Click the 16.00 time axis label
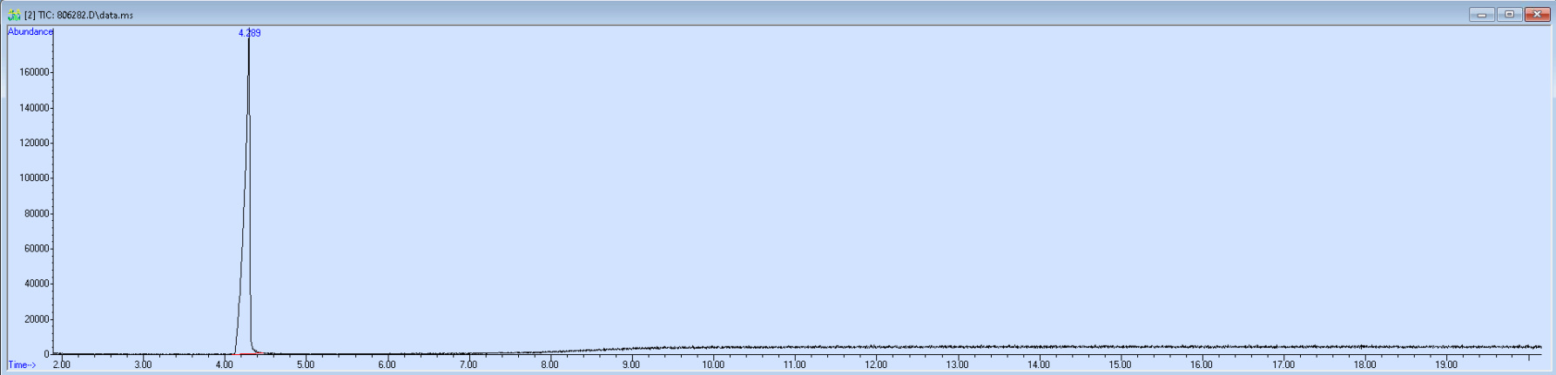The image size is (1556, 375). click(x=1202, y=365)
